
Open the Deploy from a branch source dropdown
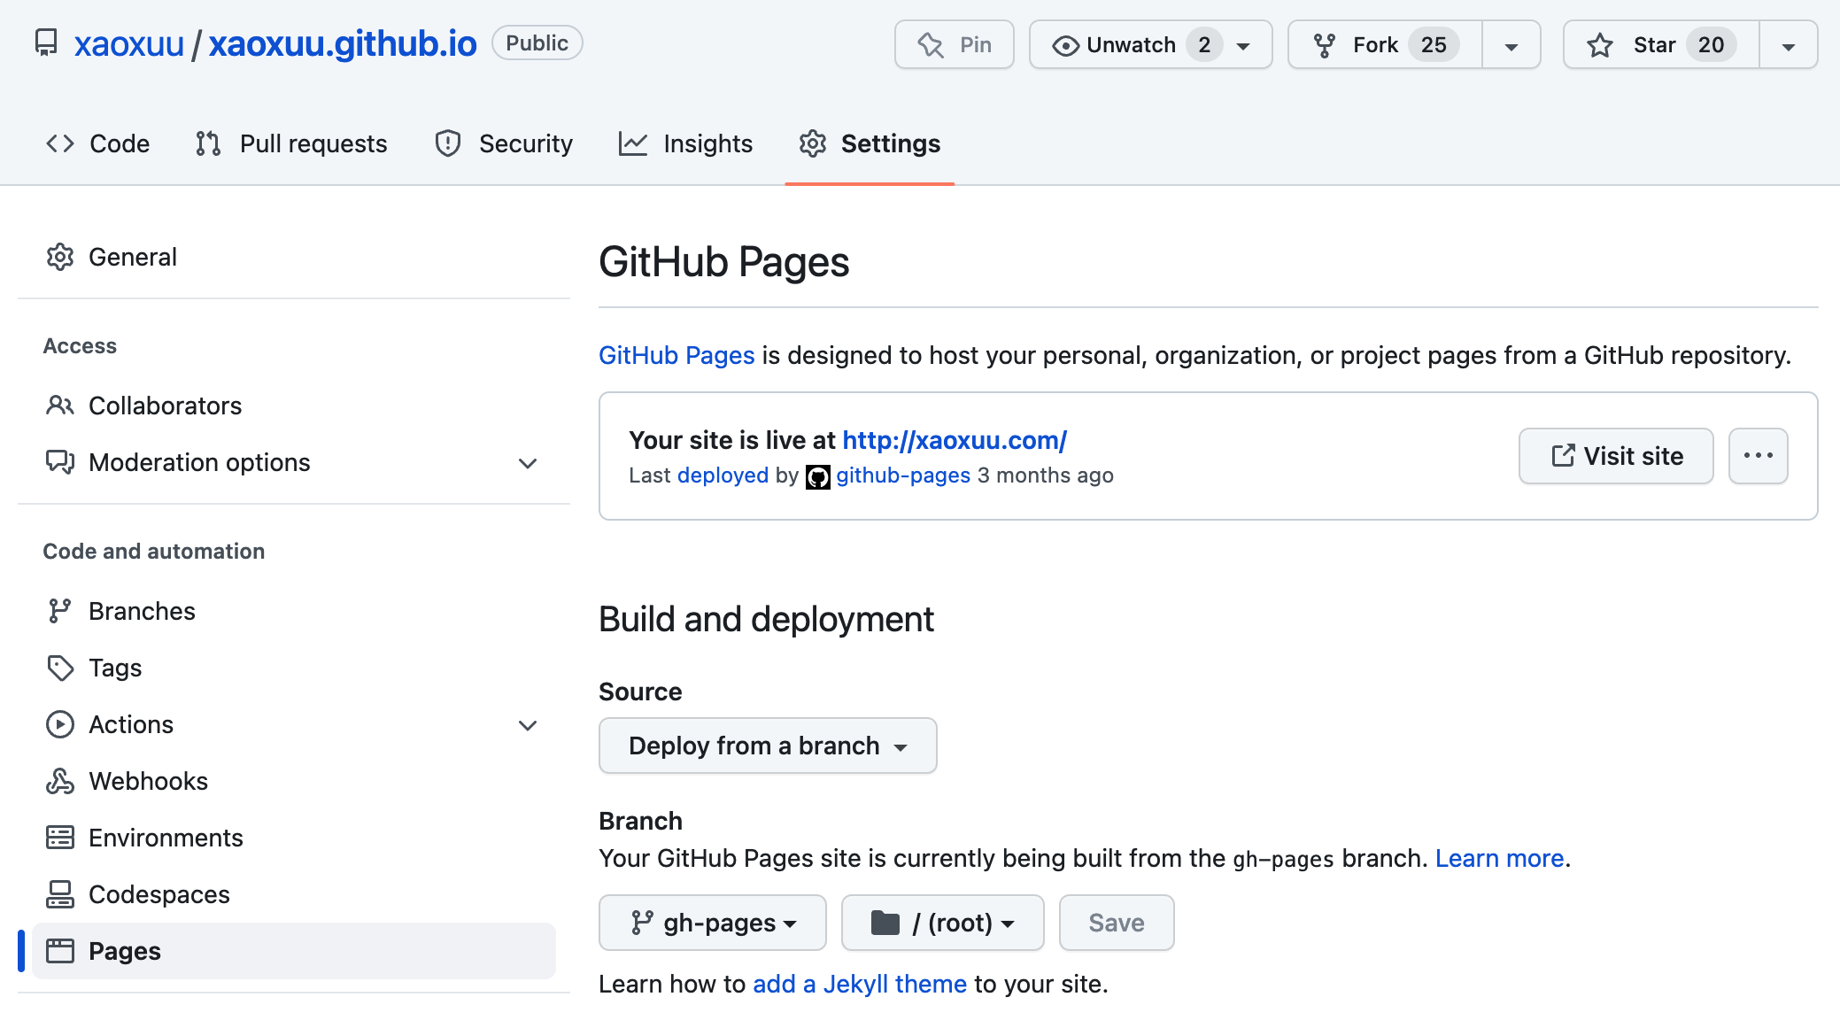(768, 746)
